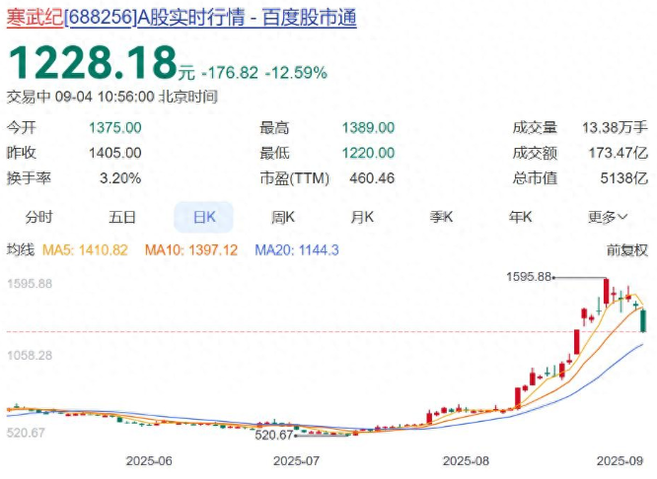Click the 2025-06 date axis label

coord(149,461)
